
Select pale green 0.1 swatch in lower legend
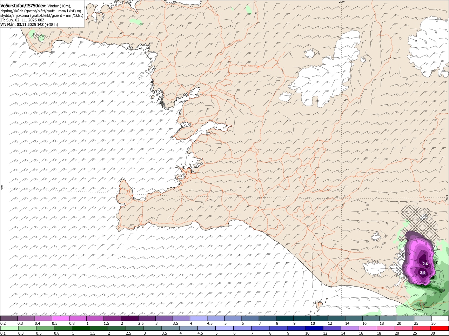[9, 328]
